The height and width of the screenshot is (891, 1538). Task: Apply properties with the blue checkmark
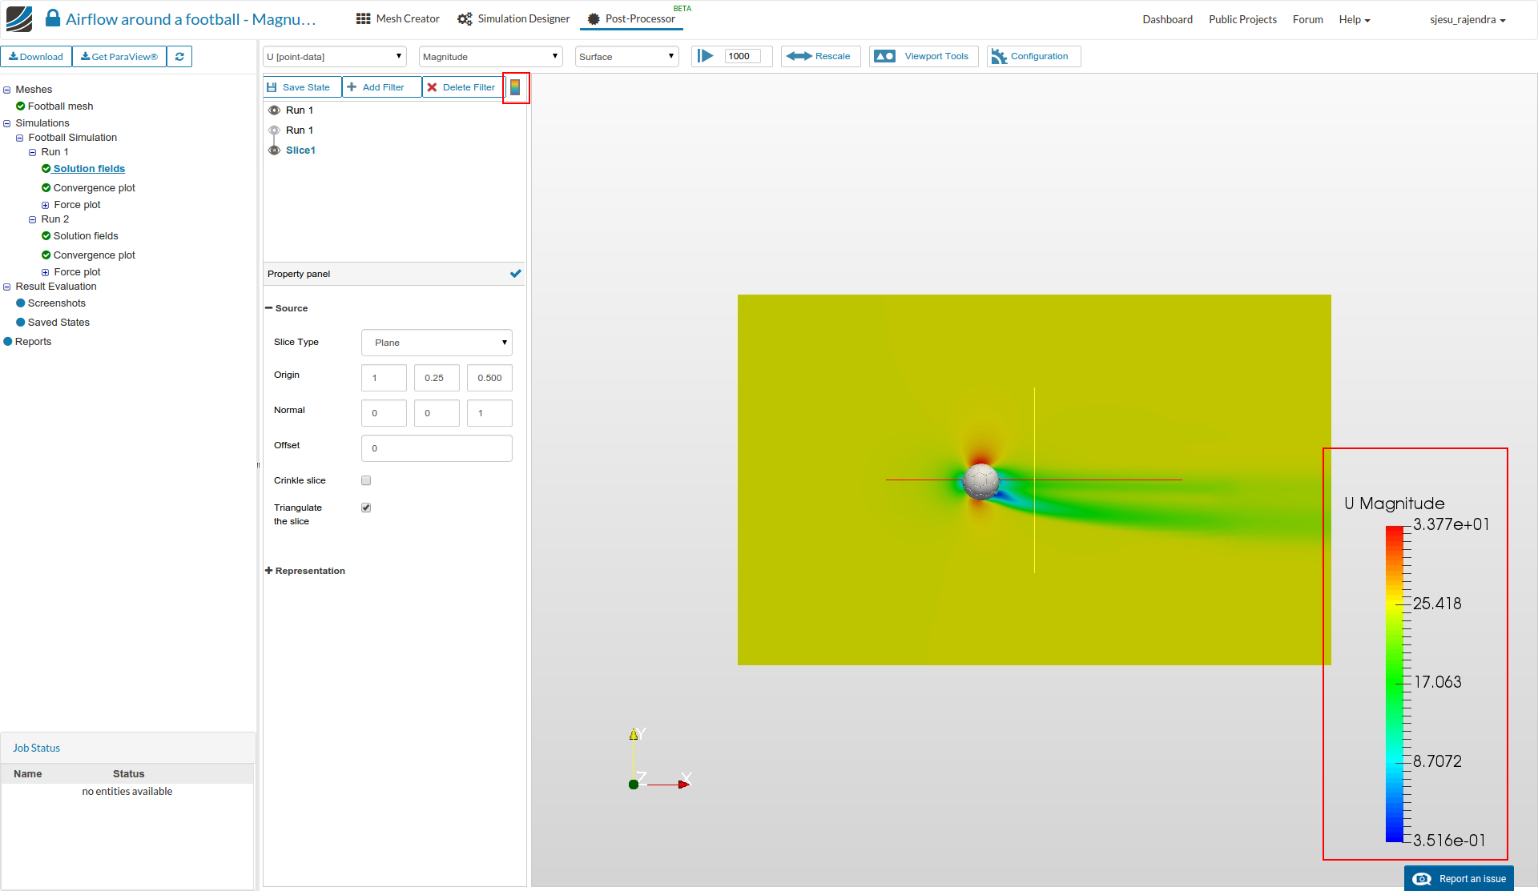(515, 274)
